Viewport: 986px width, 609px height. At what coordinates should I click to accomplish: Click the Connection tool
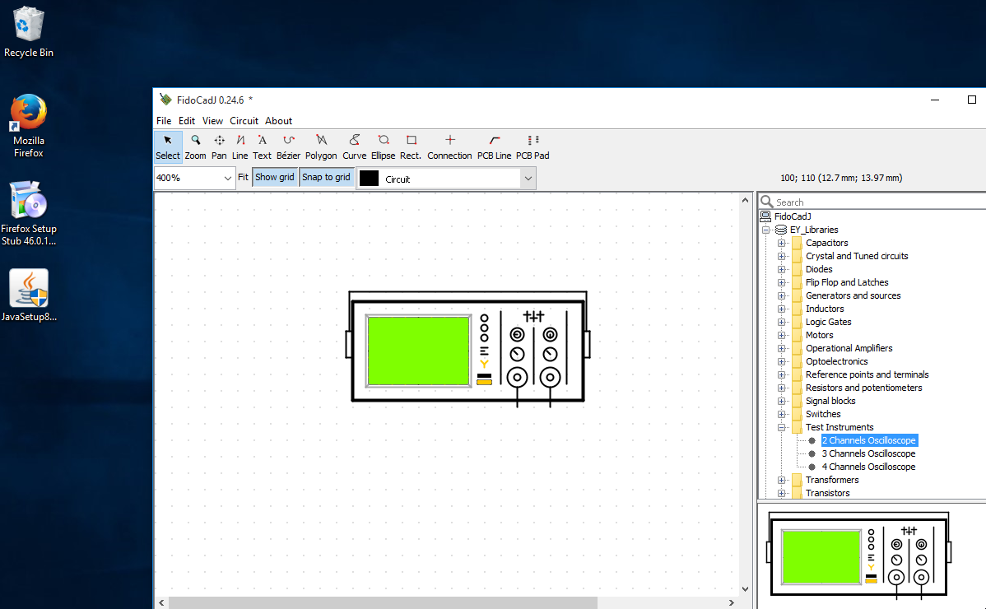449,146
